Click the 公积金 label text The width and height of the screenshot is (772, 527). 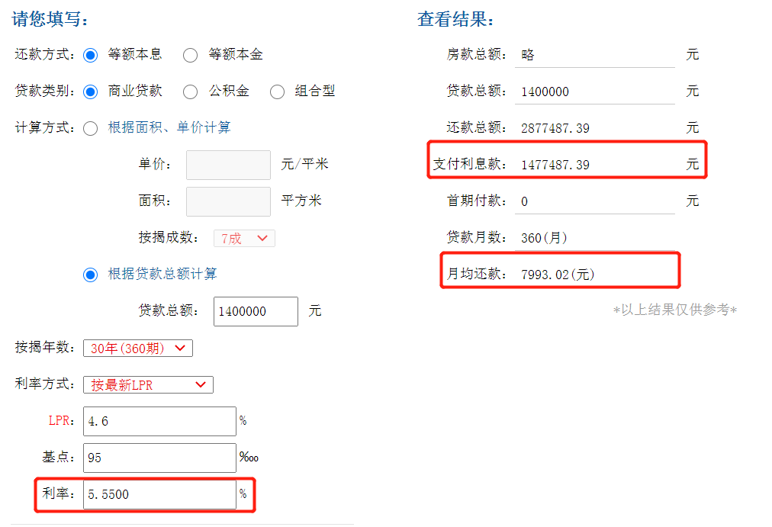pos(229,91)
